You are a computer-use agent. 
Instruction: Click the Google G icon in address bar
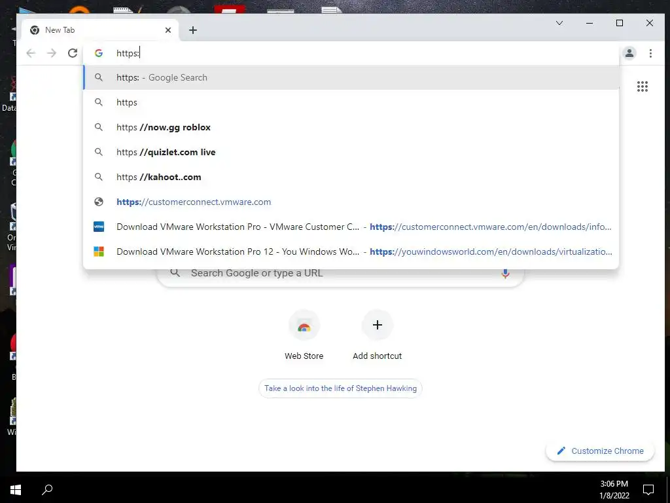99,53
